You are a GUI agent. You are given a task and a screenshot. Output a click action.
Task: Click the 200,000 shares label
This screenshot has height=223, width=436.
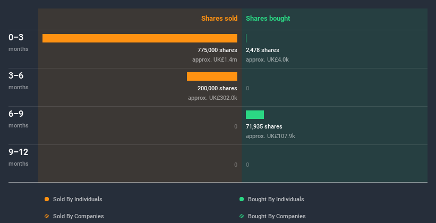pyautogui.click(x=217, y=88)
